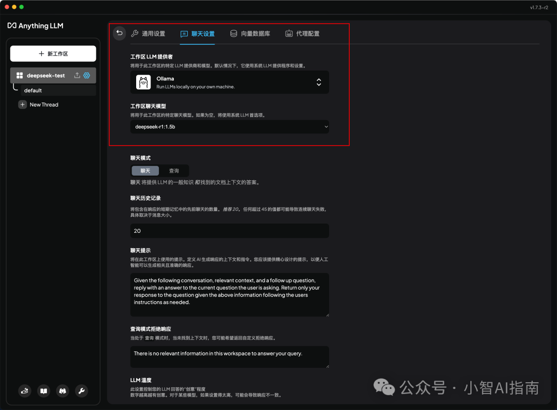Open settings wrench icon in sidebar footer
The image size is (557, 410).
tap(81, 391)
